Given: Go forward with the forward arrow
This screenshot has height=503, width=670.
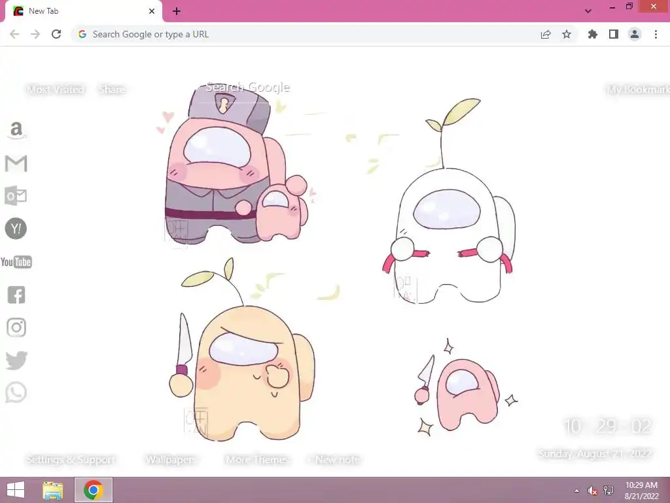Looking at the screenshot, I should click(x=35, y=34).
